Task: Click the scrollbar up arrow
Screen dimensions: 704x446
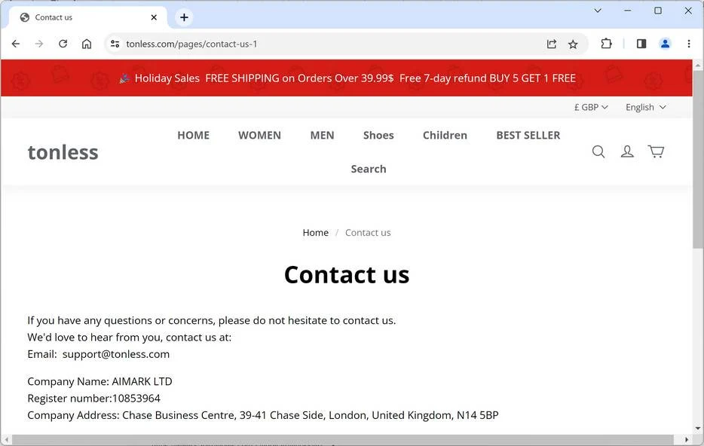Action: tap(698, 65)
